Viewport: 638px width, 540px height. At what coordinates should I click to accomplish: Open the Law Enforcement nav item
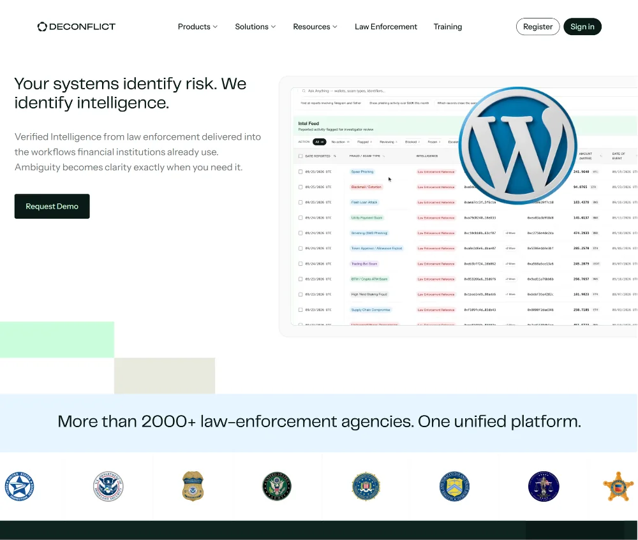[x=386, y=27]
